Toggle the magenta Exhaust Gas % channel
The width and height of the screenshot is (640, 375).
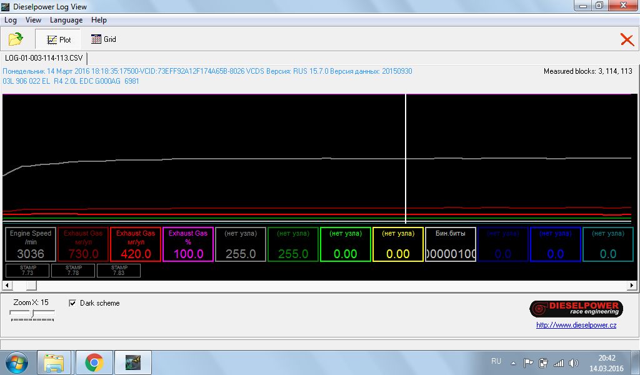pyautogui.click(x=188, y=244)
